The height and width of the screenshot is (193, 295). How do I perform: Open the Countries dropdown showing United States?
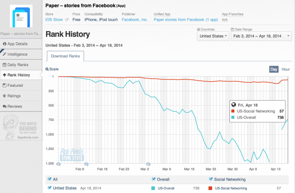(x=213, y=36)
